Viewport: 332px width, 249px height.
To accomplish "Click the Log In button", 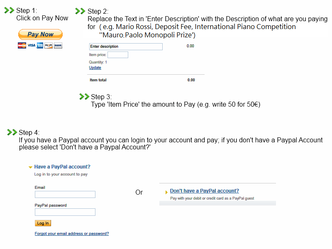I will coord(43,223).
